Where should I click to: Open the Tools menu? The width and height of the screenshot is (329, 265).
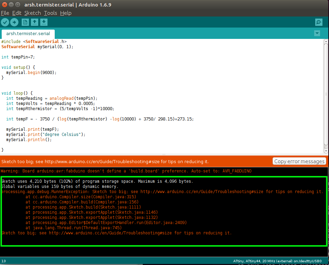pyautogui.click(x=50, y=13)
